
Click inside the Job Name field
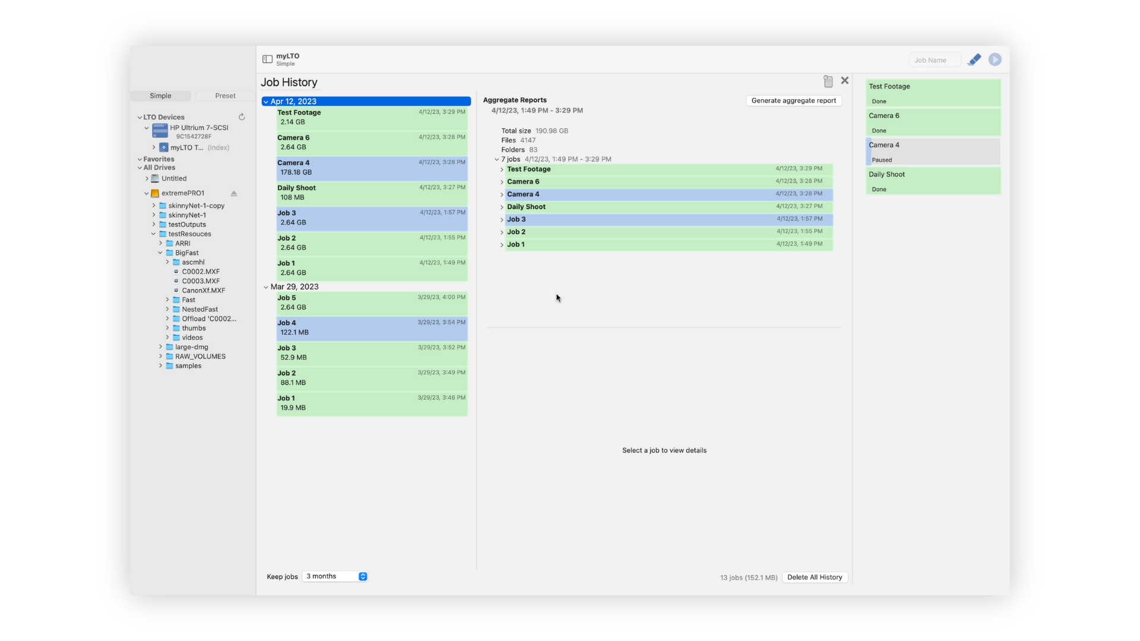(x=934, y=59)
